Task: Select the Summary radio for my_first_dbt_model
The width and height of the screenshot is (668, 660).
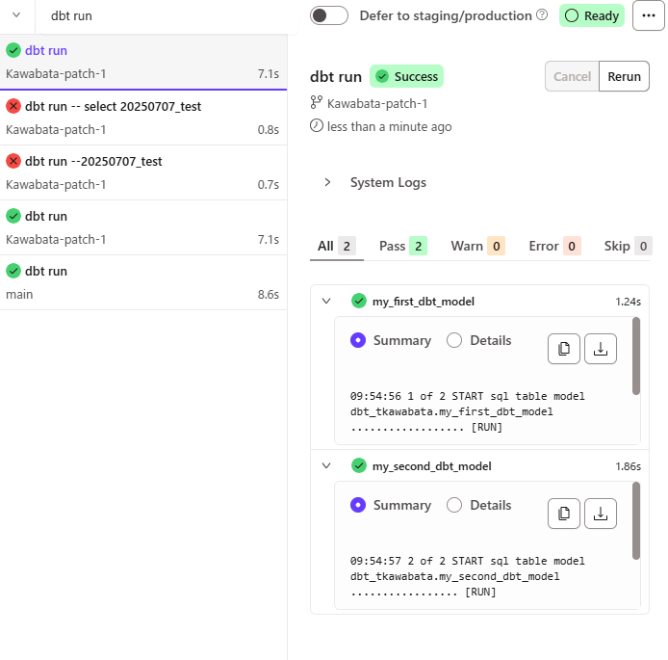Action: [358, 340]
